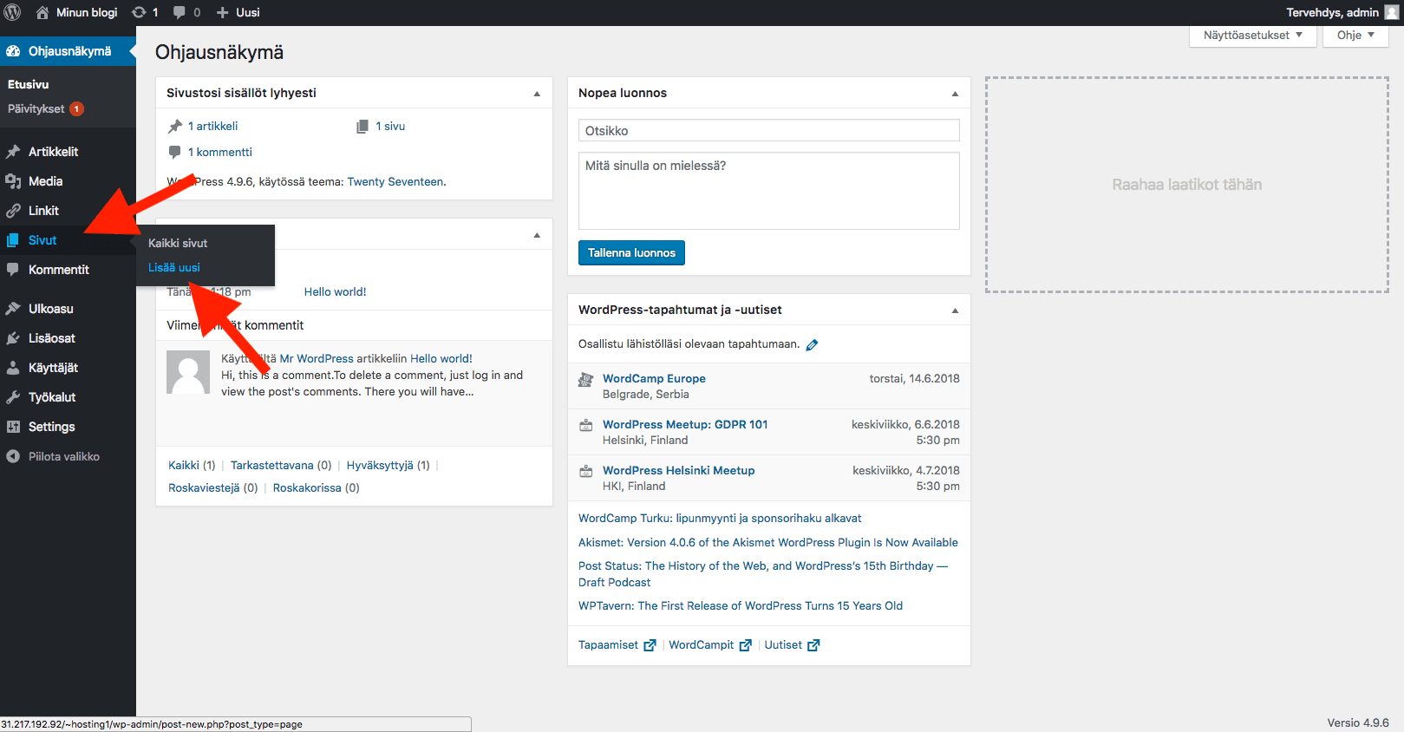Click the Ulkoasu brush icon in sidebar
The height and width of the screenshot is (732, 1404).
tap(13, 309)
